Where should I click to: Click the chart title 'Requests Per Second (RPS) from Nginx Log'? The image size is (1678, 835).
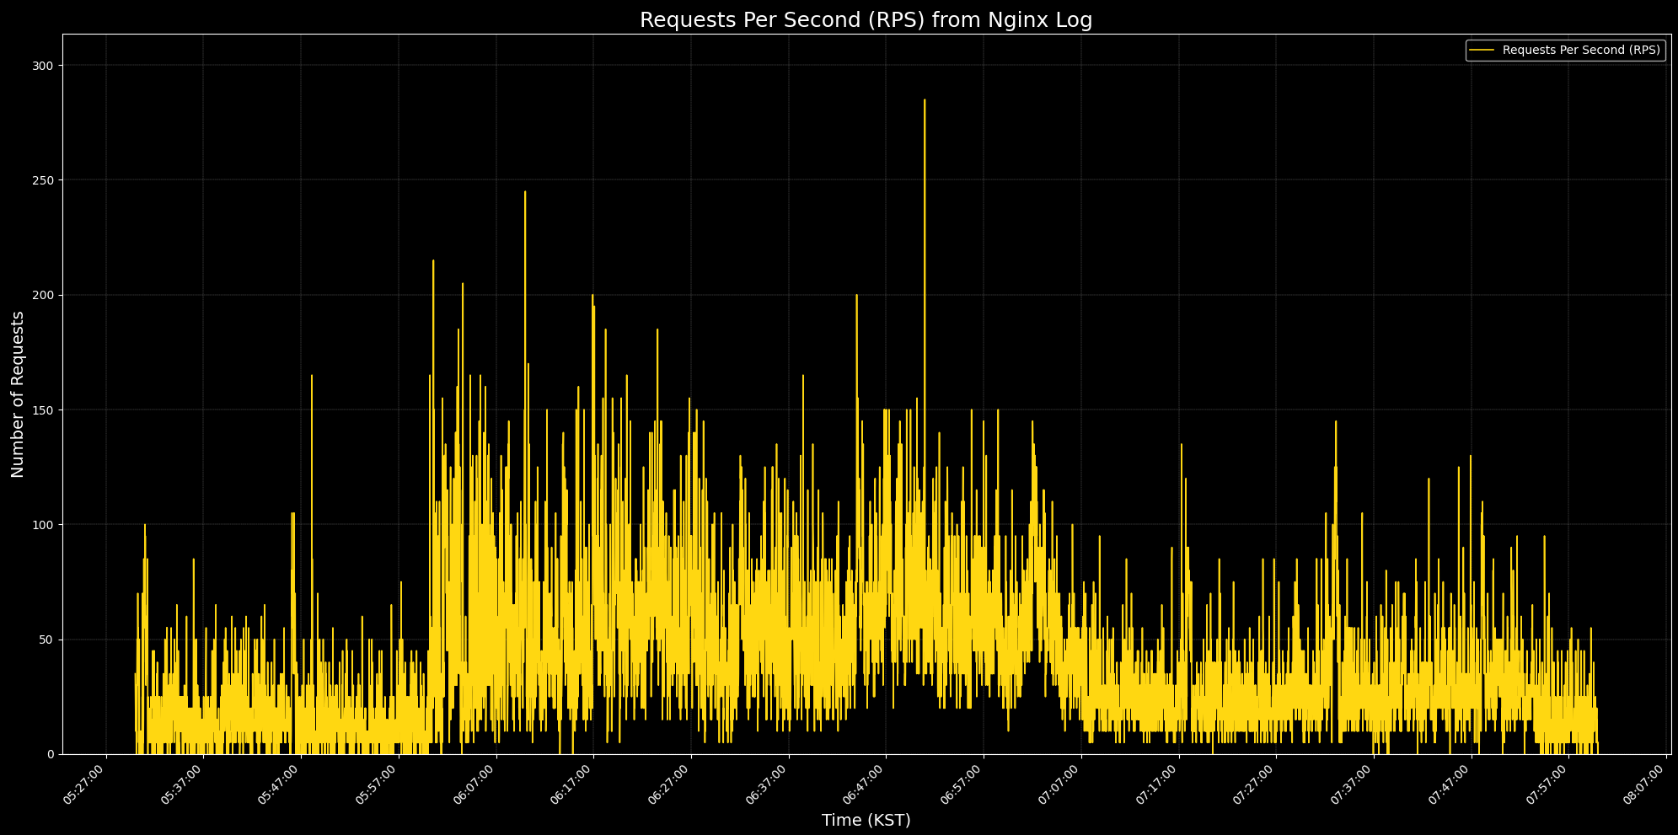coord(866,20)
